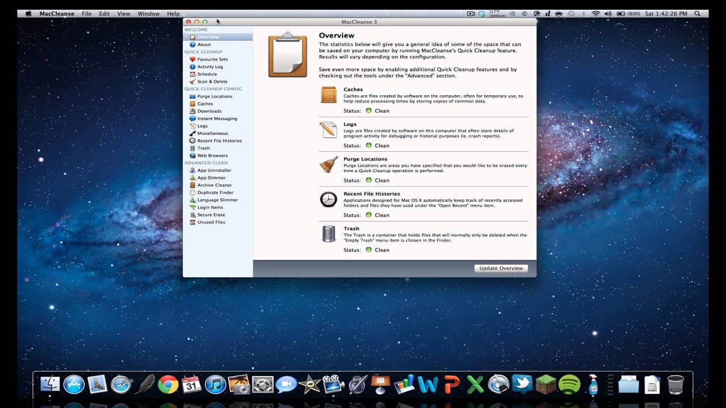Open the Window menu
This screenshot has width=726, height=408.
[149, 14]
